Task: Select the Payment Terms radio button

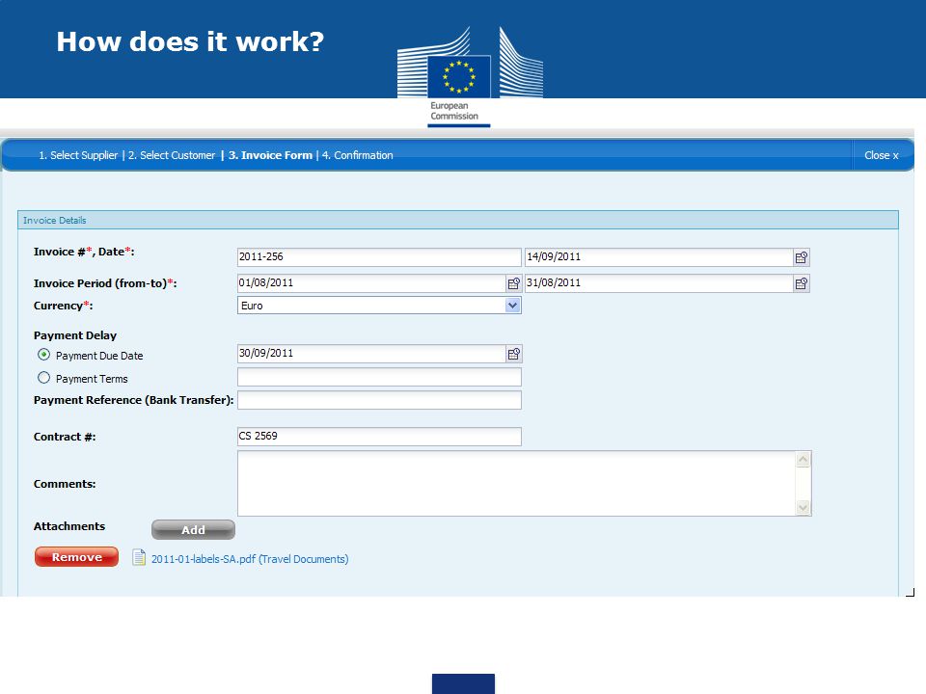Action: click(43, 378)
